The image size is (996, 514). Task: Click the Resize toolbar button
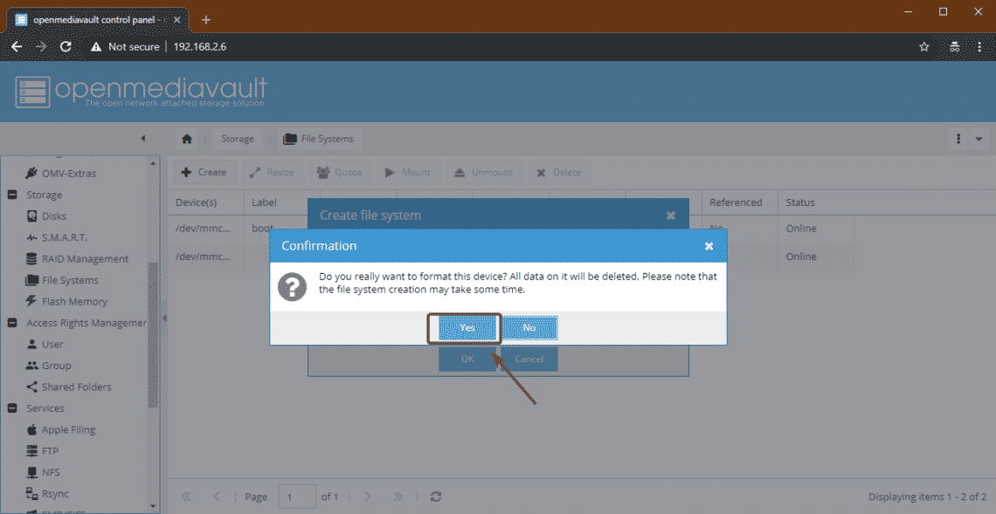pyautogui.click(x=272, y=172)
